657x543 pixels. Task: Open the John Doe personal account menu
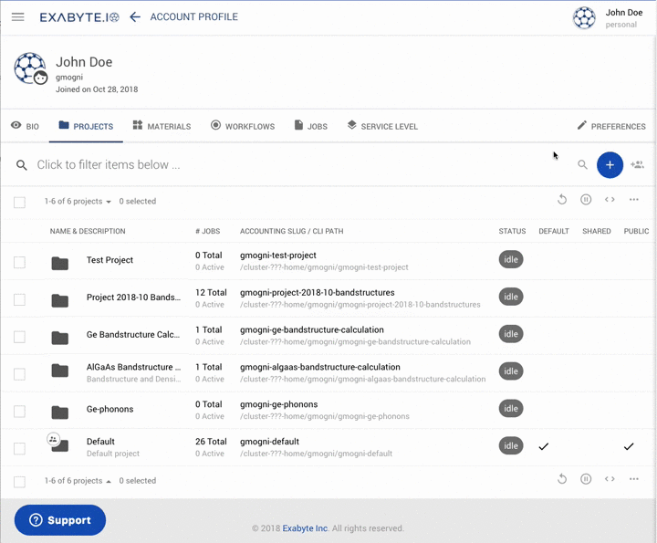(x=608, y=18)
